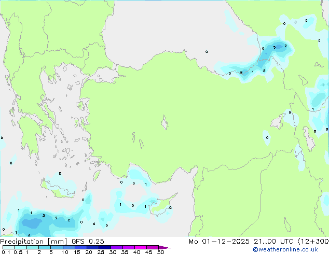Click legend scale label '30'
Viewport: 329px width, 254px height.
pos(113,252)
